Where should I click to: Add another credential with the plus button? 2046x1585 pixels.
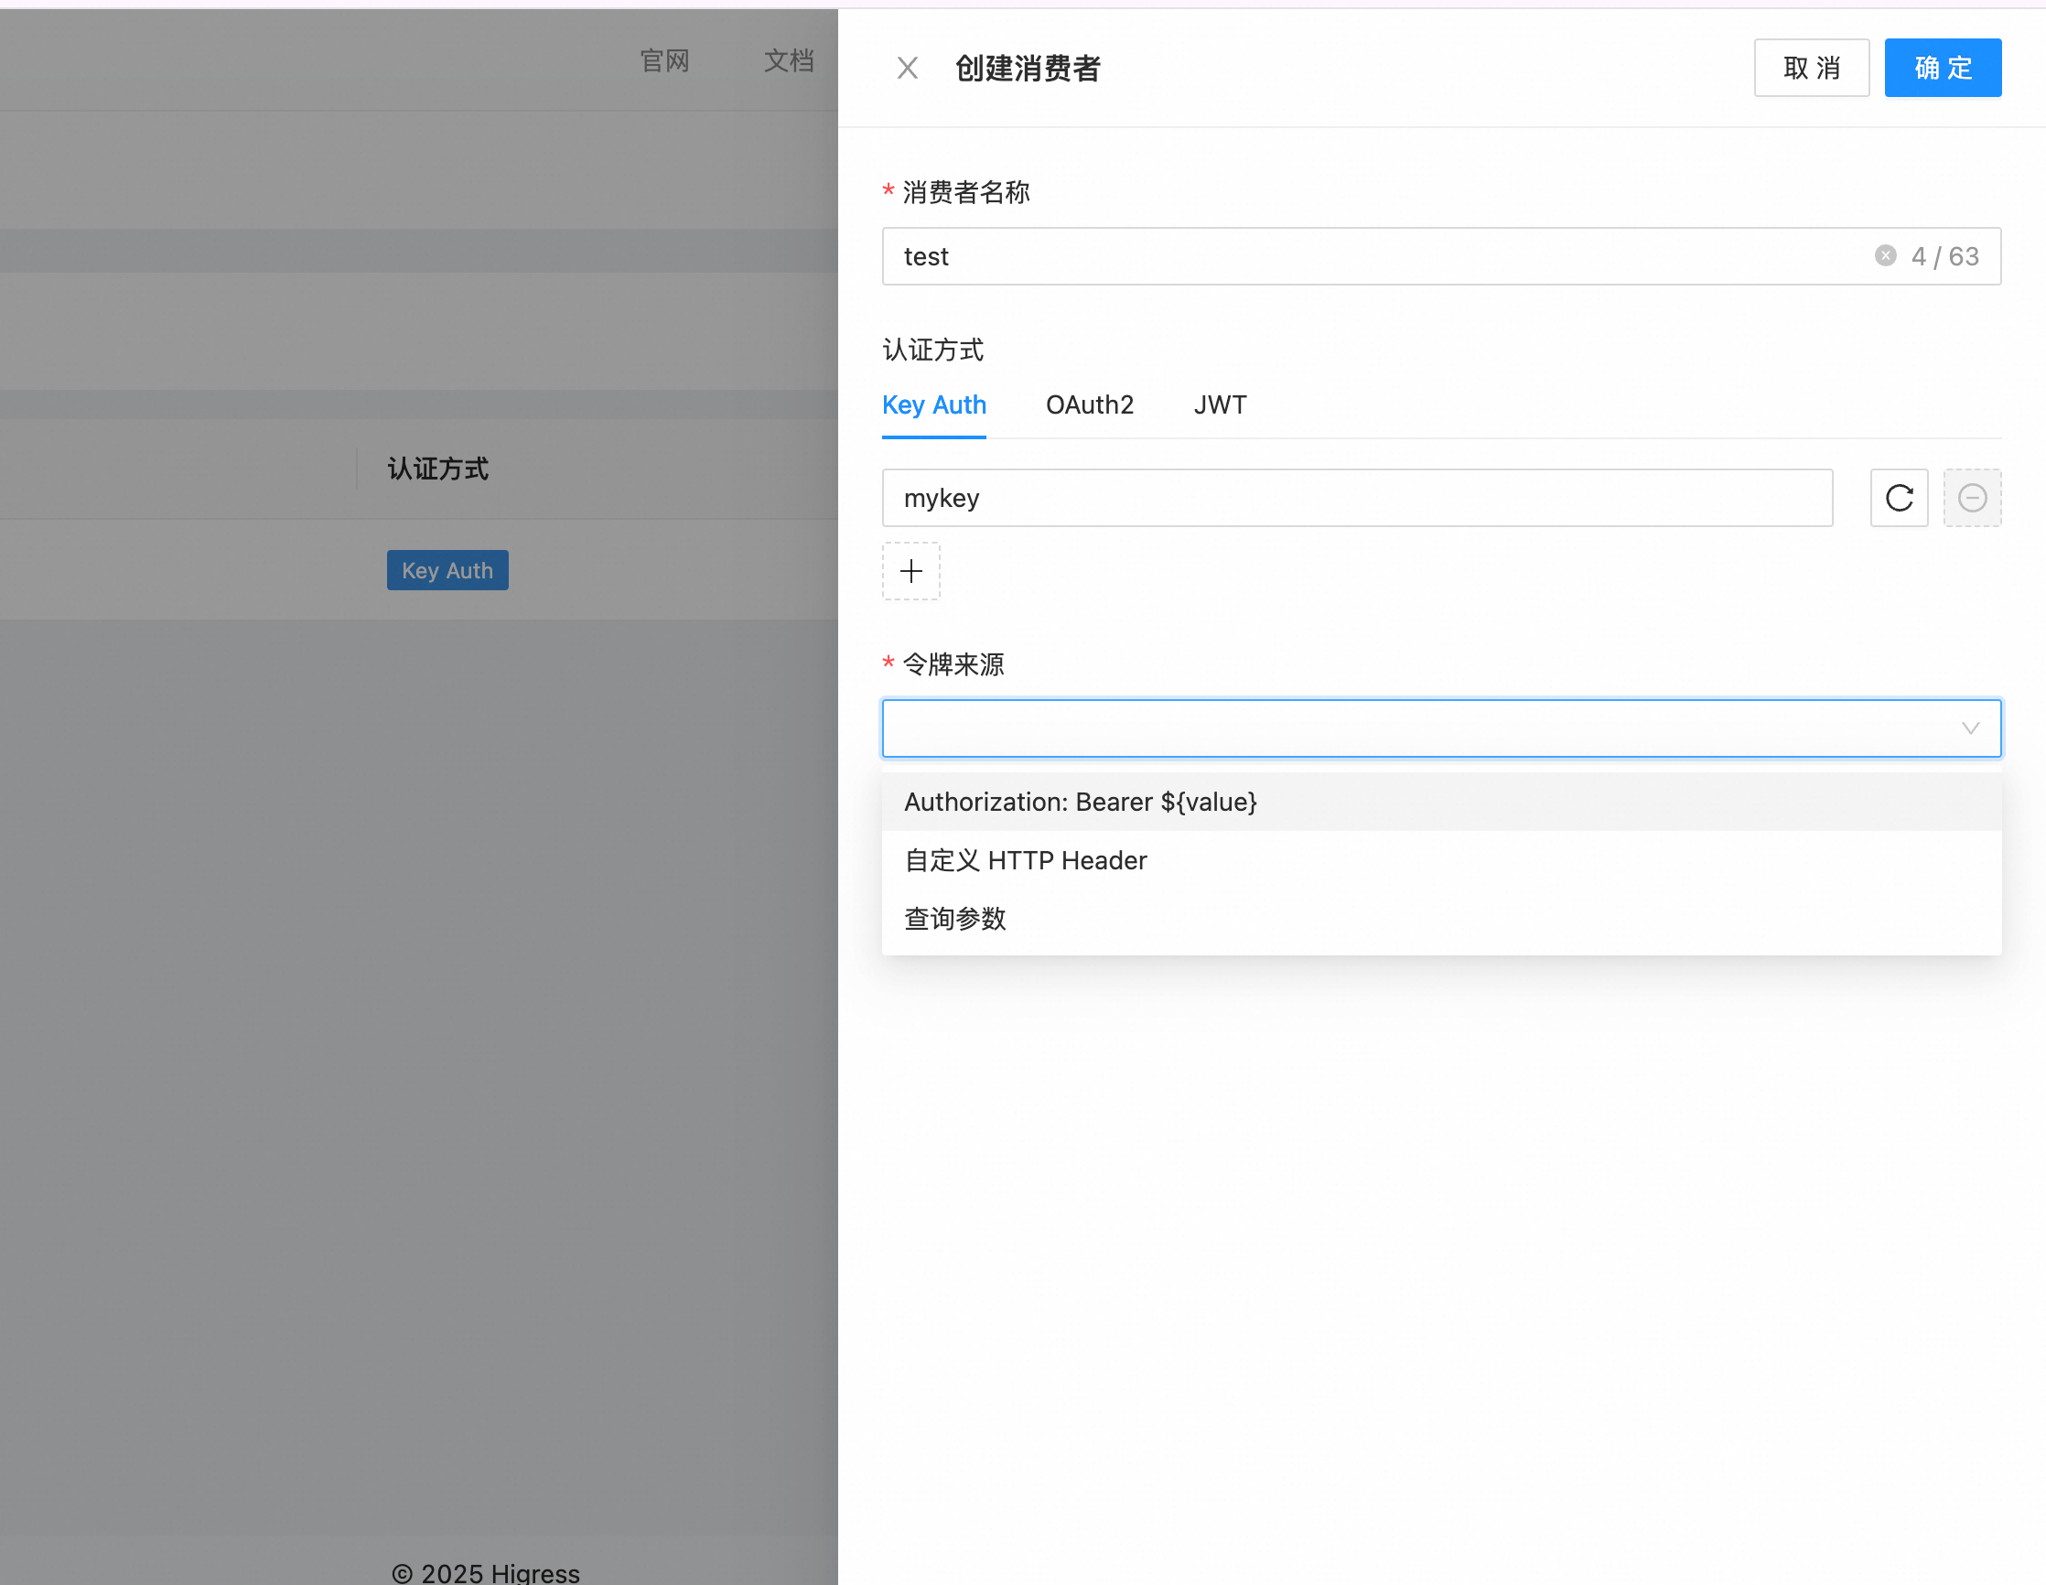(x=910, y=570)
